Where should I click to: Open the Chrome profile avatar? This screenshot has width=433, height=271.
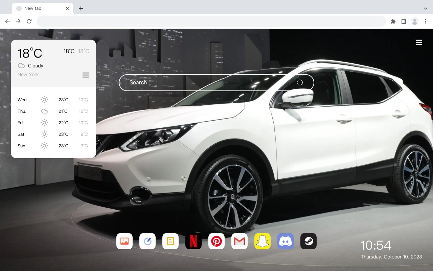(415, 21)
